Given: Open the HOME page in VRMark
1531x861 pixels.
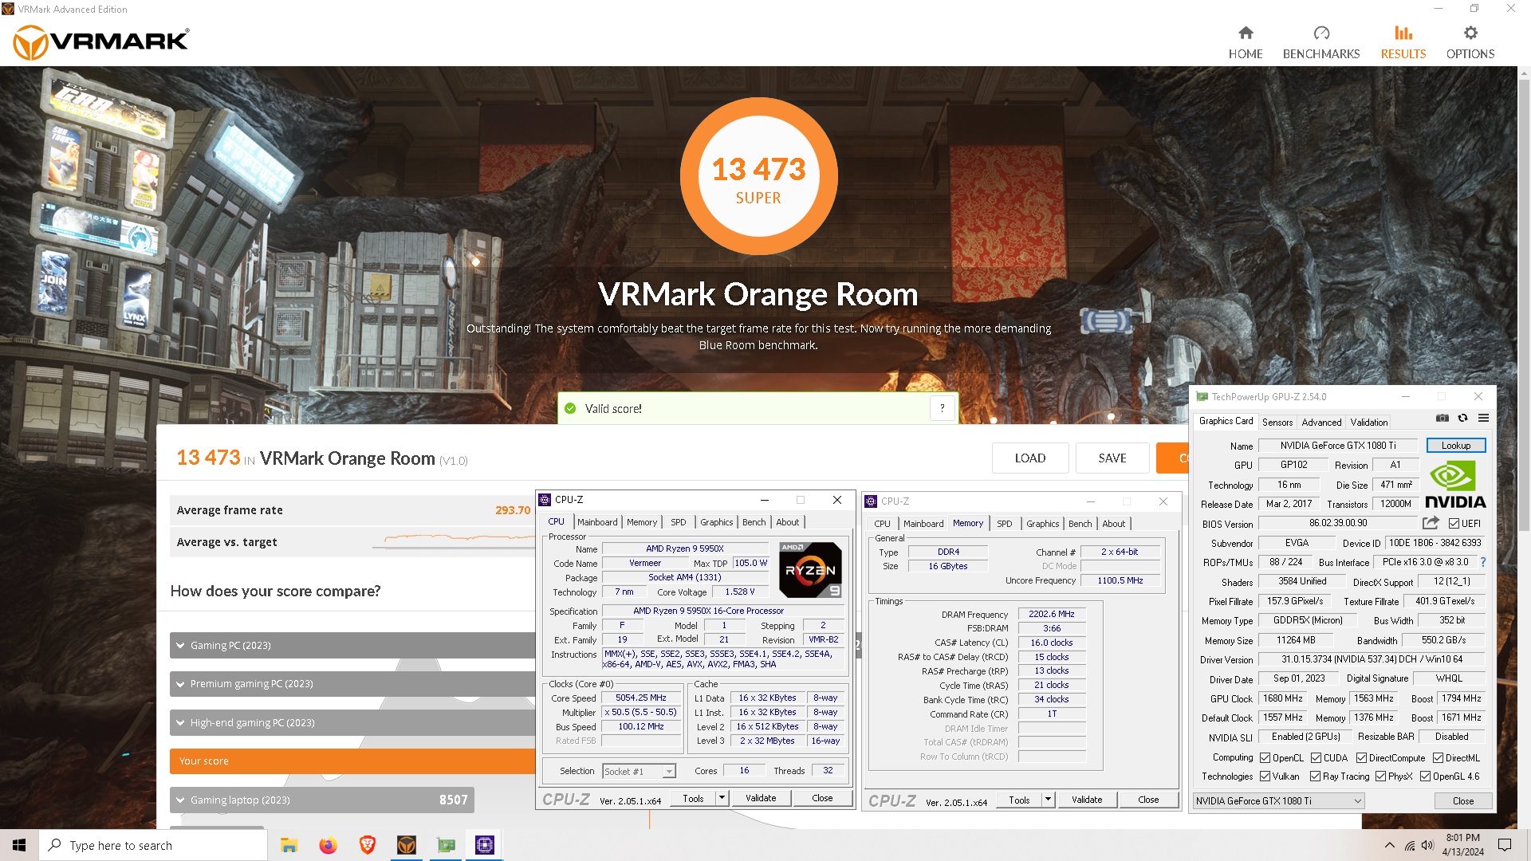Looking at the screenshot, I should click(1246, 42).
